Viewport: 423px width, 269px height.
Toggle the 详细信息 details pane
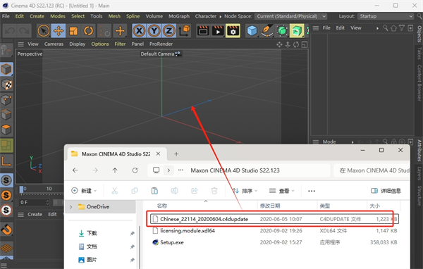pyautogui.click(x=386, y=191)
